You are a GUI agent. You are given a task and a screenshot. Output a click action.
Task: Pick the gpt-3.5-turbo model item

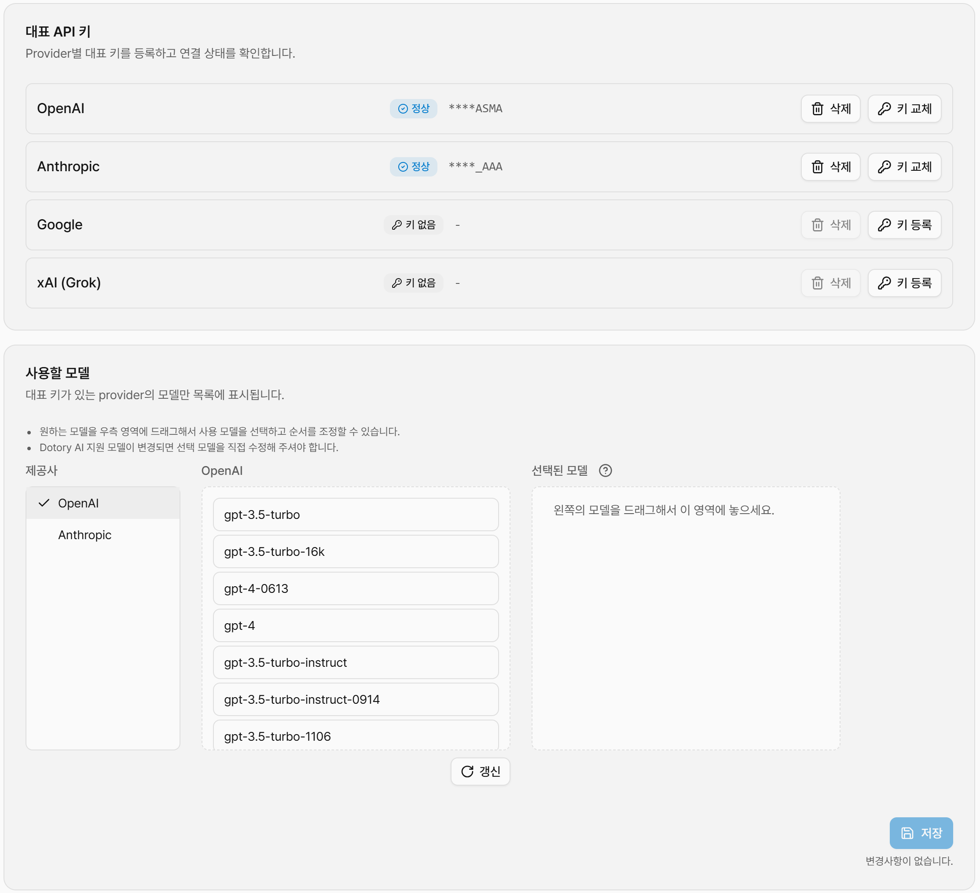(356, 514)
